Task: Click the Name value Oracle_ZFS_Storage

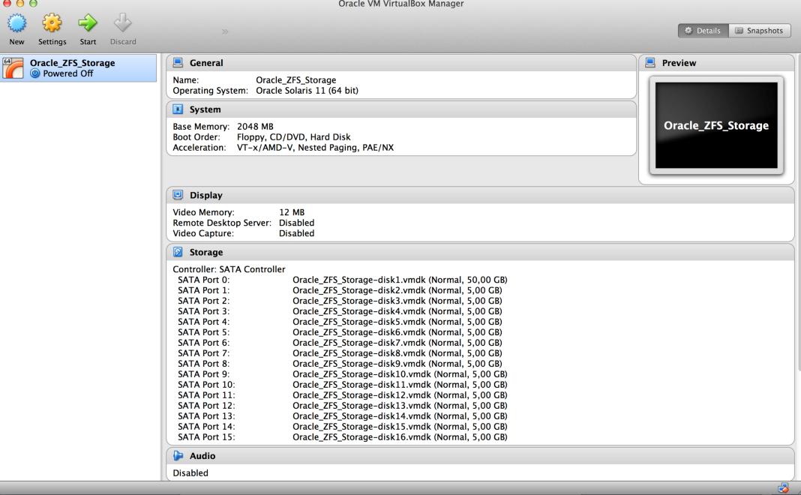Action: tap(295, 80)
